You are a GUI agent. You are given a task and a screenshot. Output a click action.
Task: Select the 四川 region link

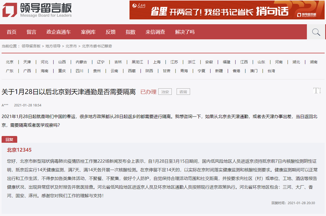point(80,71)
